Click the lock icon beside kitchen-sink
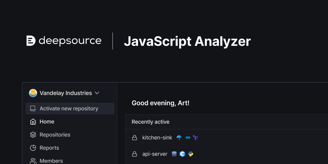Image resolution: width=328 pixels, height=164 pixels. [x=134, y=138]
